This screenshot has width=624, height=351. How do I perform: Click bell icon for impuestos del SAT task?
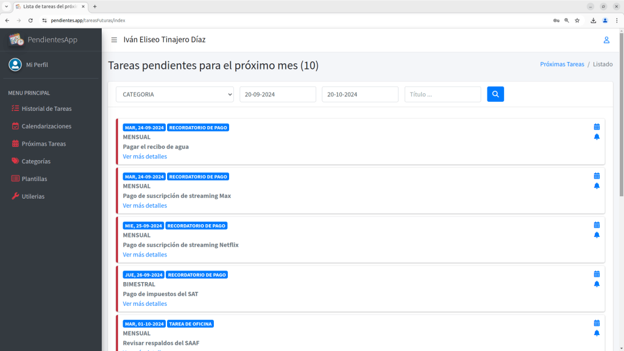(597, 284)
